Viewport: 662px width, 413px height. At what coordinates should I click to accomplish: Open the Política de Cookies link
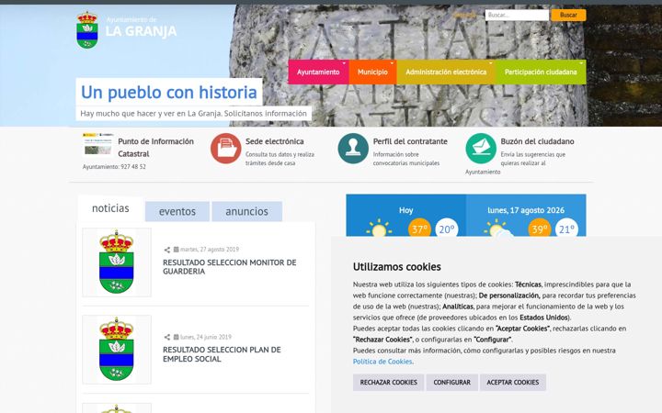pos(382,362)
